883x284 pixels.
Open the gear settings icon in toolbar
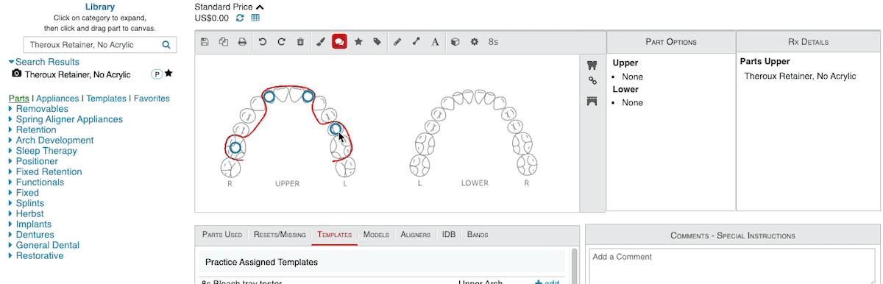click(475, 42)
